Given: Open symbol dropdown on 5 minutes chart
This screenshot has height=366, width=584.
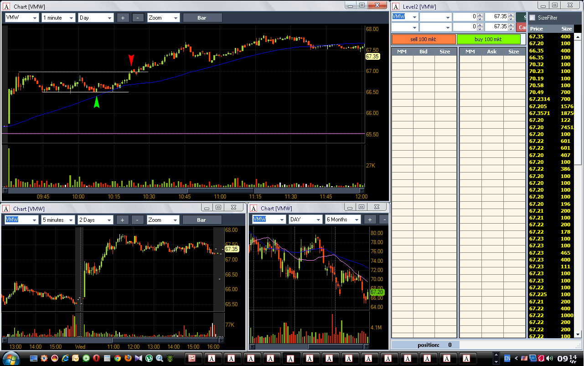Looking at the screenshot, I should tap(35, 220).
